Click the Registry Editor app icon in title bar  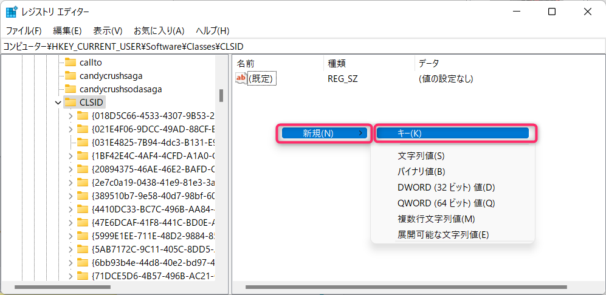point(12,12)
